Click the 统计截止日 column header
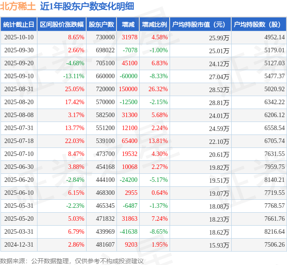The height and width of the screenshot is (265, 287). [19, 25]
